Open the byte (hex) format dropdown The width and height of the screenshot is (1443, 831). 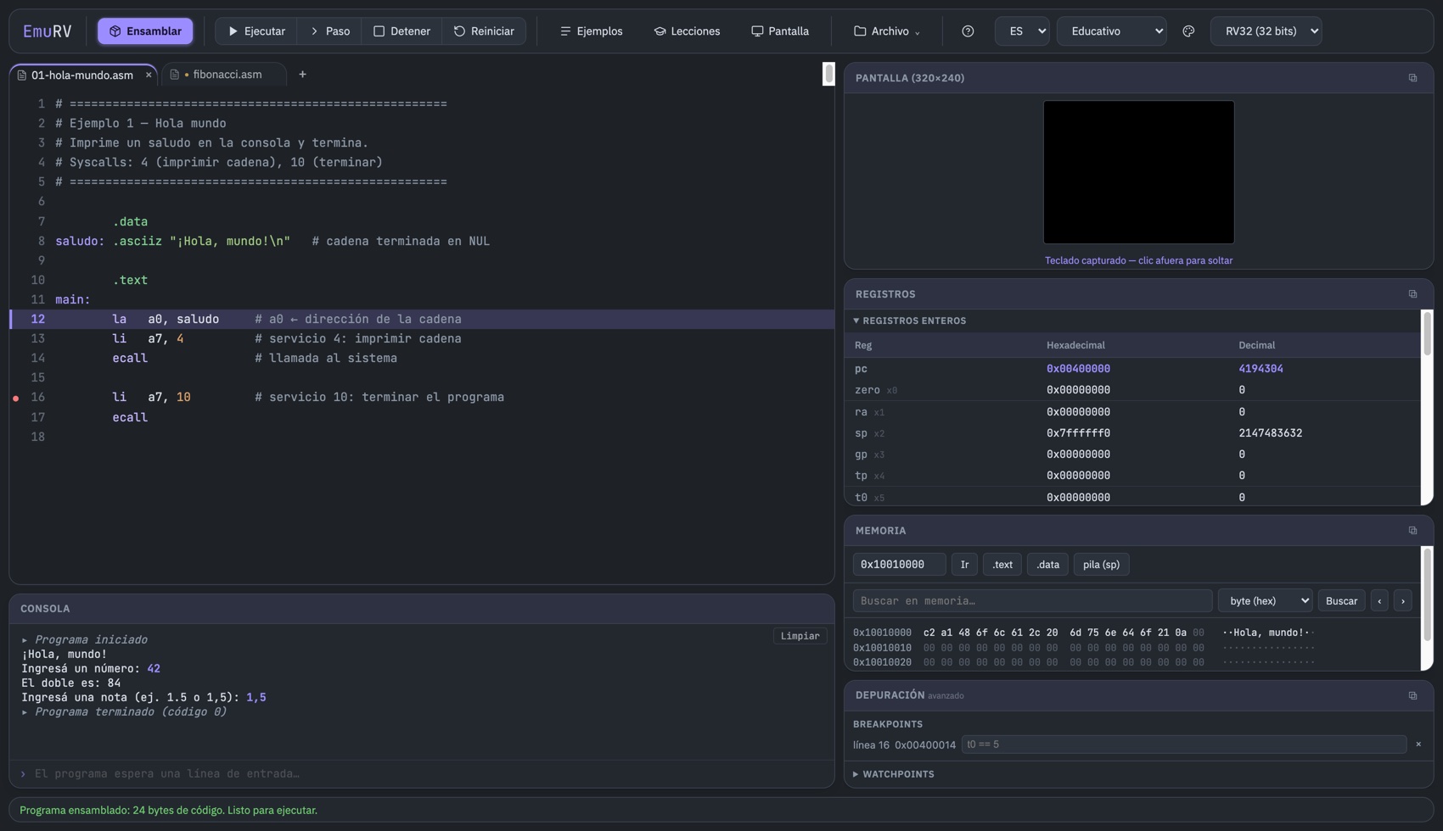click(1265, 601)
